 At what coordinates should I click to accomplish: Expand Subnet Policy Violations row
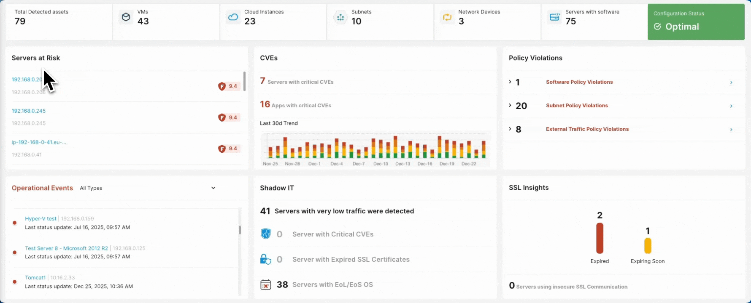point(510,106)
